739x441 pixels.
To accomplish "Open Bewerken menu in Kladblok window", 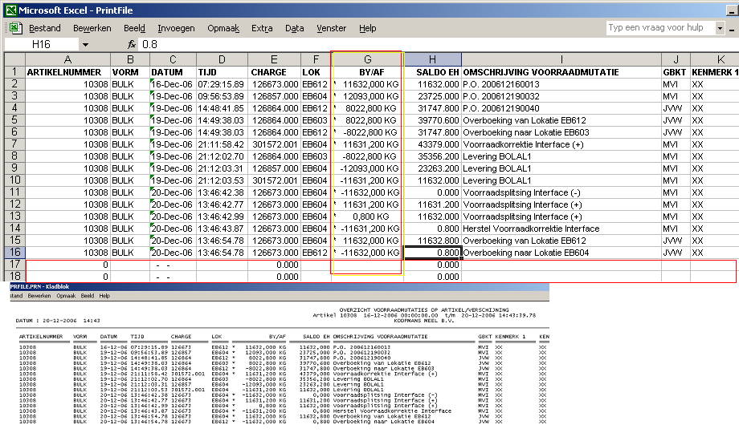I will point(39,296).
